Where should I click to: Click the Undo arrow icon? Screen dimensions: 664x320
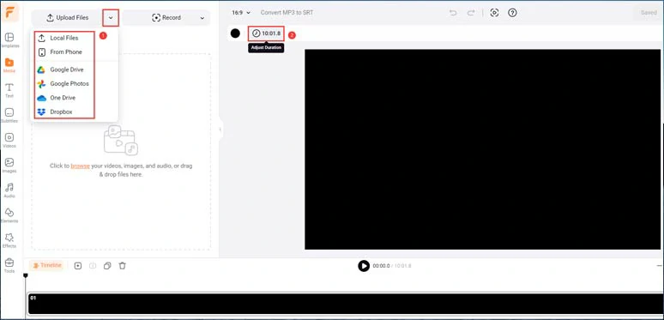[x=453, y=13]
